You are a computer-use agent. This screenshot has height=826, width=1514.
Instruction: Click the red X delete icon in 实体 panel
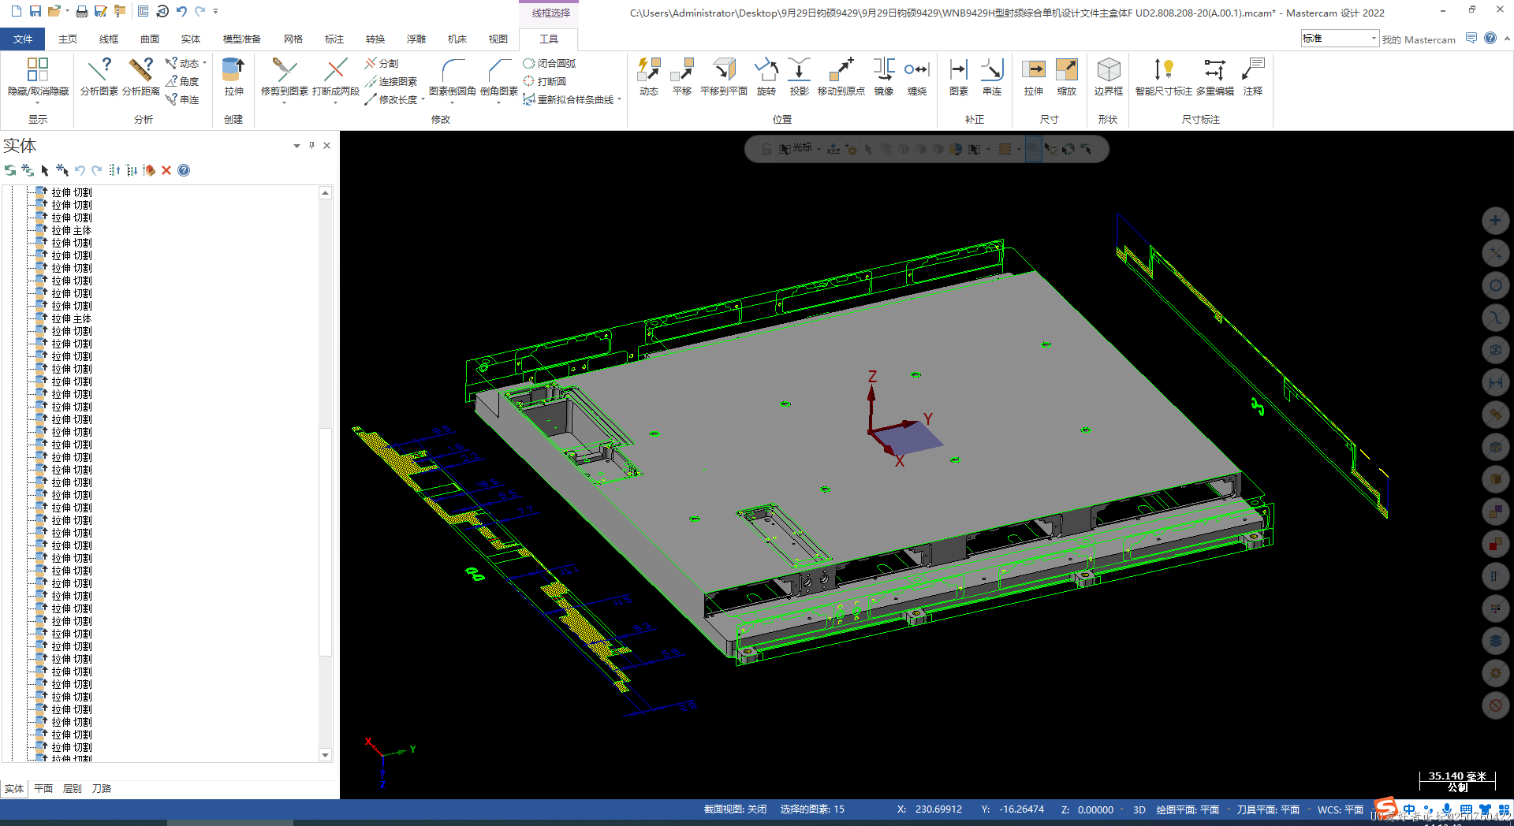tap(166, 170)
